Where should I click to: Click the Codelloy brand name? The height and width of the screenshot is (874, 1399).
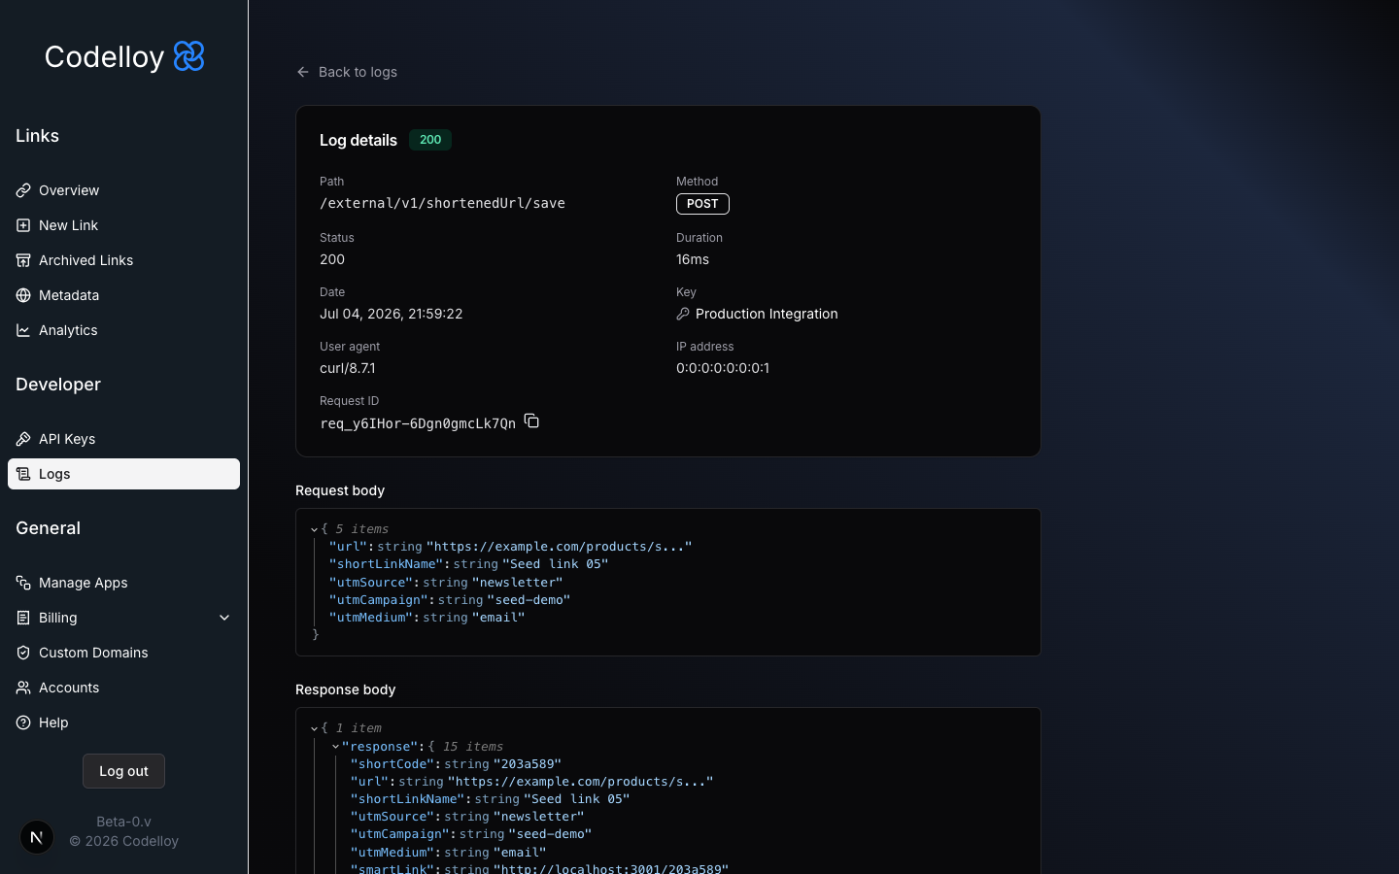tap(104, 57)
